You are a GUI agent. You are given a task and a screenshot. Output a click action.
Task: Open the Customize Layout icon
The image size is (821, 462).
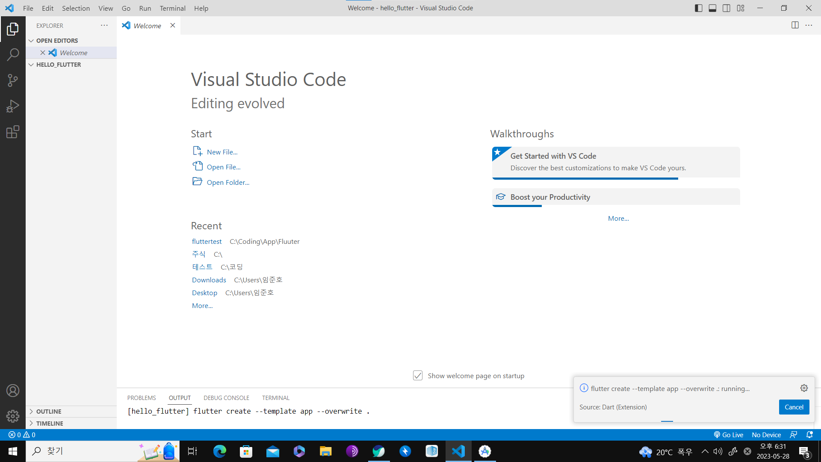coord(741,8)
